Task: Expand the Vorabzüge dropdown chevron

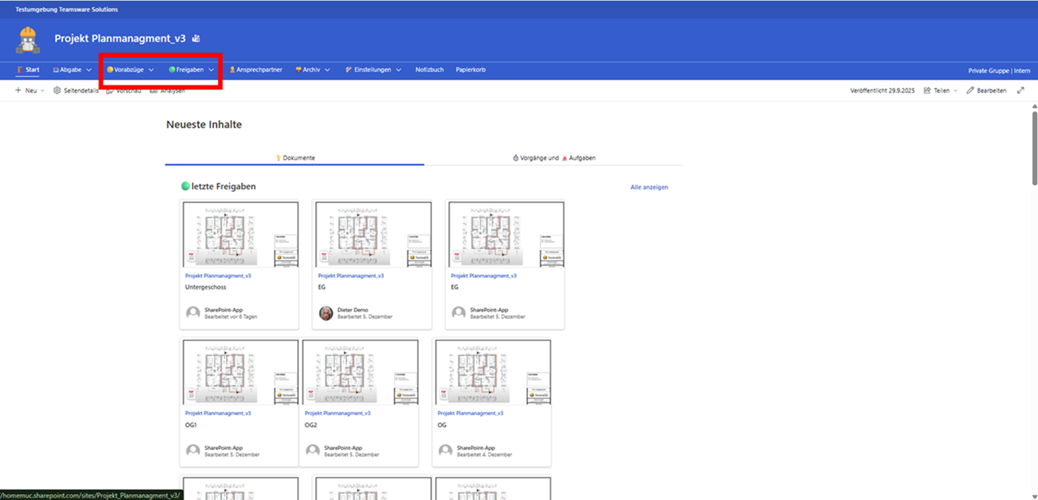Action: click(x=151, y=70)
